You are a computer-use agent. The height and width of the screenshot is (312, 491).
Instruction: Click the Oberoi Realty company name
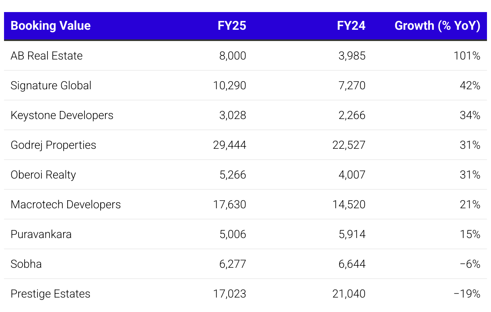click(43, 174)
